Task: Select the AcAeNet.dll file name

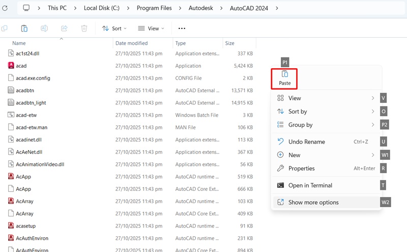Action: pyautogui.click(x=29, y=152)
